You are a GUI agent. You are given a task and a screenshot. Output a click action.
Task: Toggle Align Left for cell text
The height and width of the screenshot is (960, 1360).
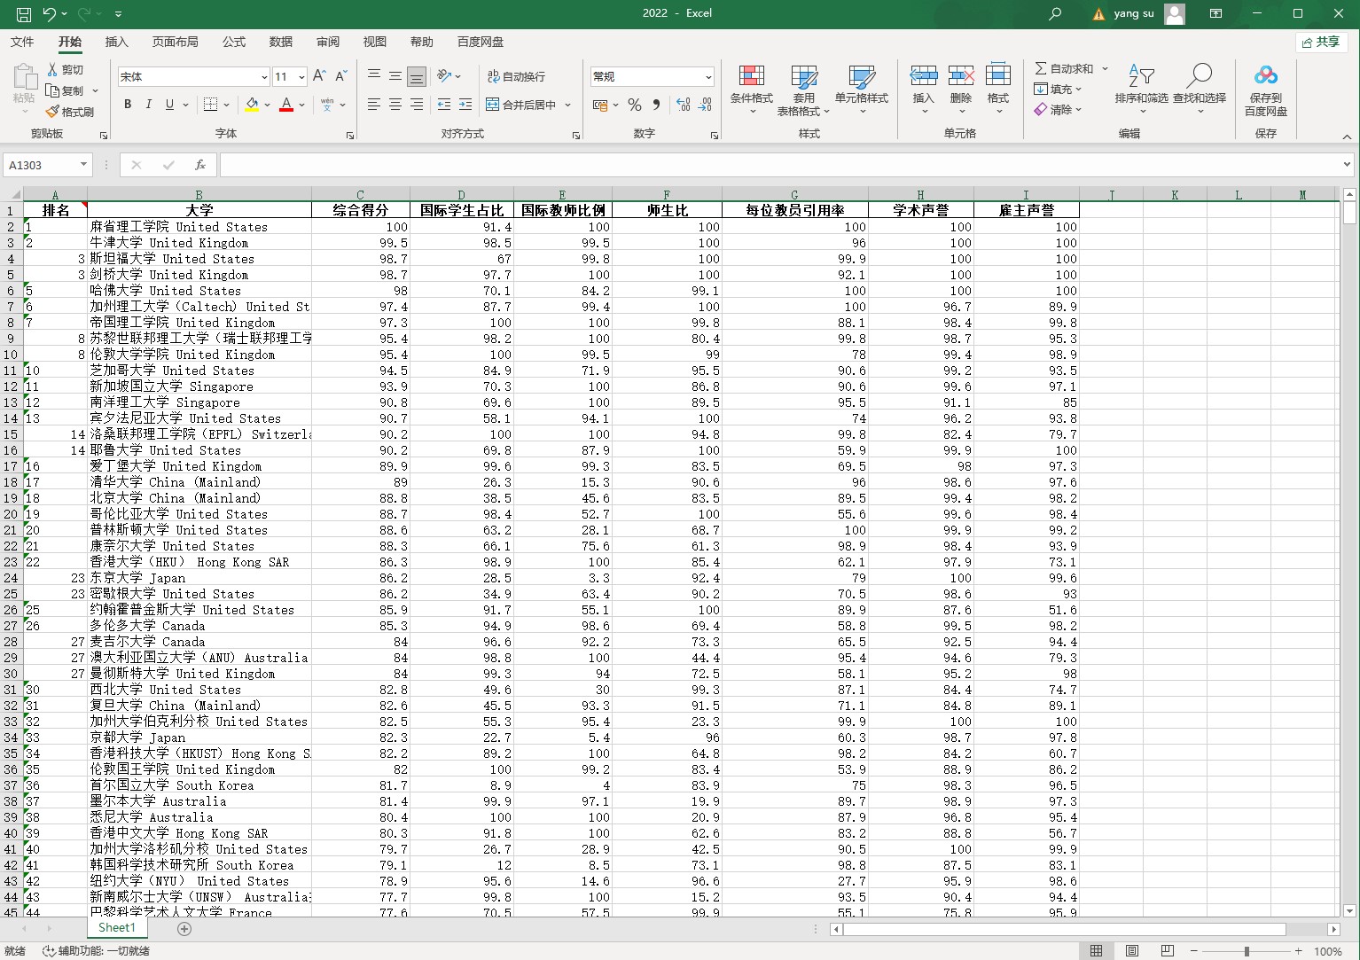pyautogui.click(x=374, y=105)
